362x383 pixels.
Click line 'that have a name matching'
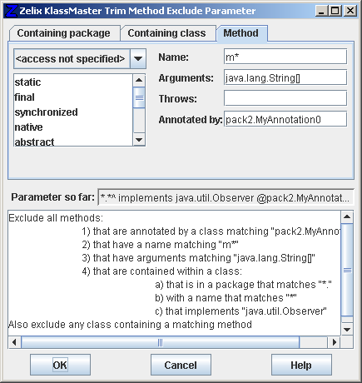(161, 245)
